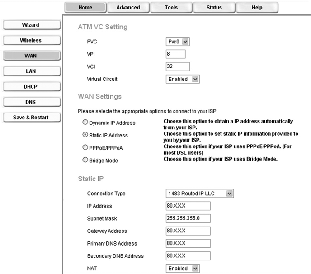Open the Tools tab
This screenshot has height=274, width=311.
(x=171, y=7)
